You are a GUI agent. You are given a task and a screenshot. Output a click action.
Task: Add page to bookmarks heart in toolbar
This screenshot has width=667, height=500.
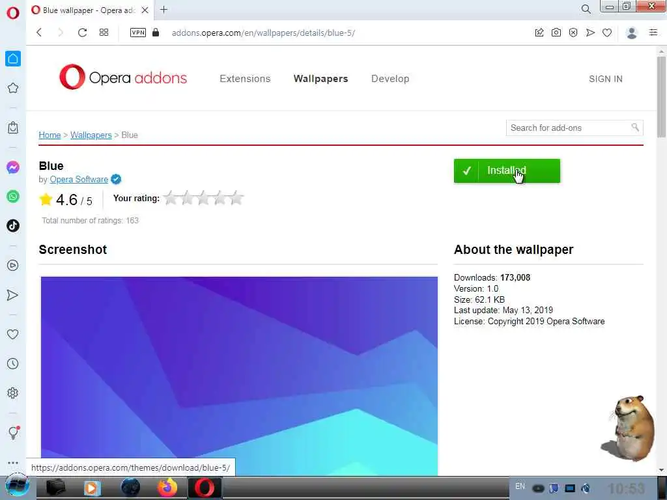(607, 33)
